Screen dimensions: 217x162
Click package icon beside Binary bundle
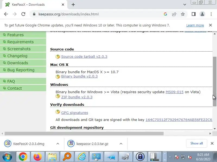pyautogui.click(x=58, y=76)
